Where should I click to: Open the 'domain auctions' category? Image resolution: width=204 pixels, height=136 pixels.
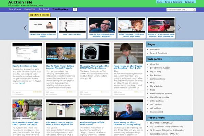pos(157,79)
